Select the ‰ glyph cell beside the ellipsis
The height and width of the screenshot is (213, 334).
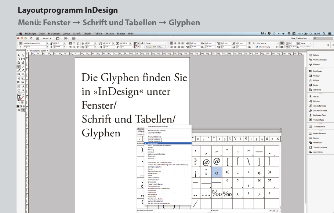click(217, 194)
